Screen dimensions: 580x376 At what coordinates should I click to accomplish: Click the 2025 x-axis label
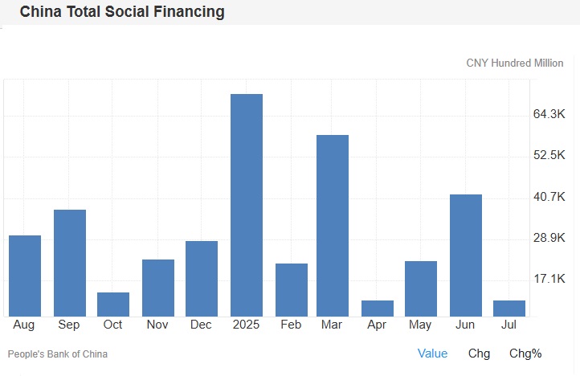tap(247, 325)
